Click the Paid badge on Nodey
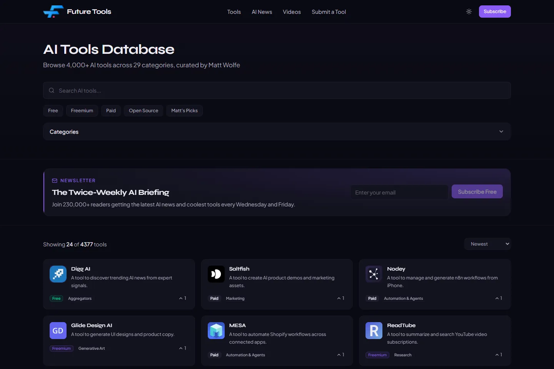554x369 pixels. 372,298
